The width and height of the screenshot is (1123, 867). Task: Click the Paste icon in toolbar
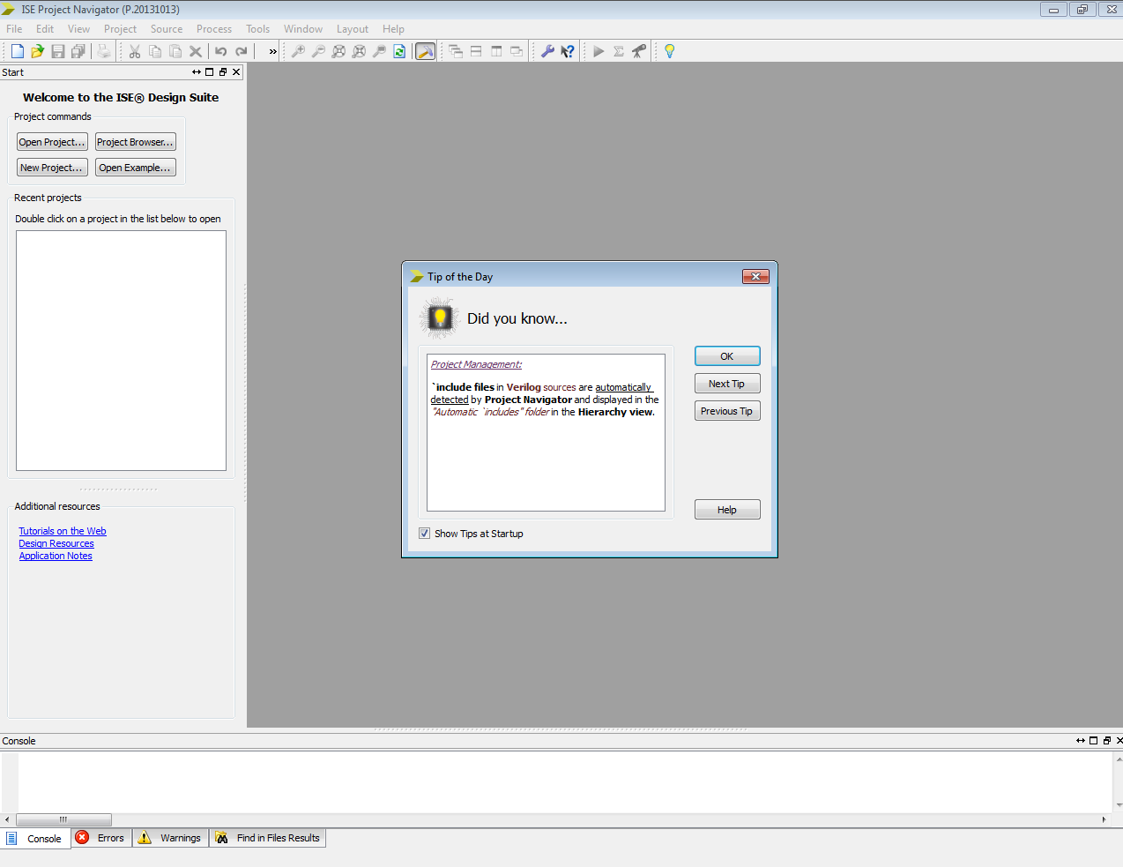(175, 51)
